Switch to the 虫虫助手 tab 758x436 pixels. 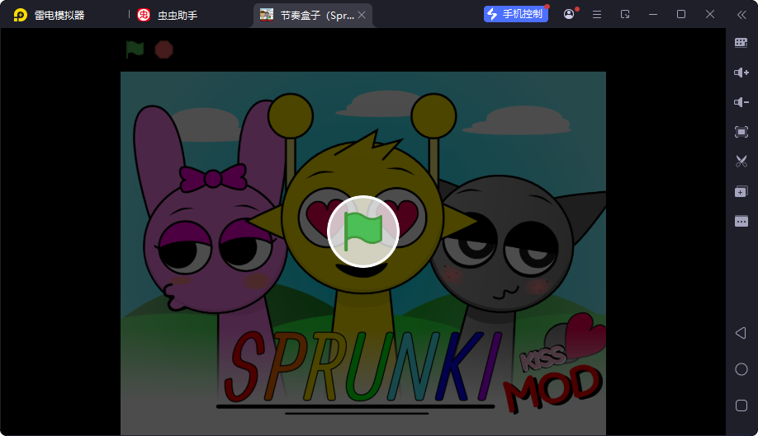(168, 15)
